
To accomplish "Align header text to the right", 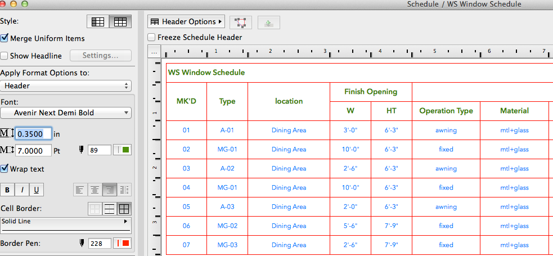I will [110, 190].
